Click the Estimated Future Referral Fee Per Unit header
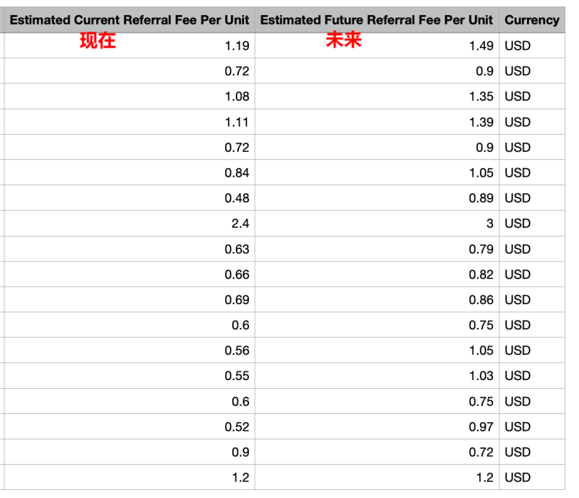 tap(376, 20)
